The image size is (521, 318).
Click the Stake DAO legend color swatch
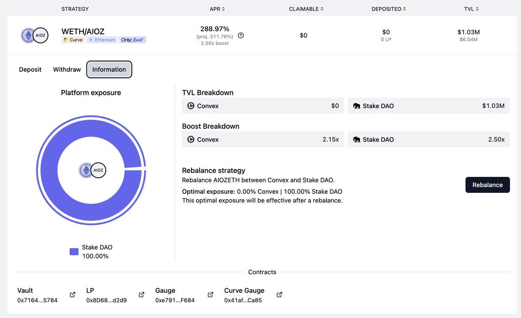[74, 252]
